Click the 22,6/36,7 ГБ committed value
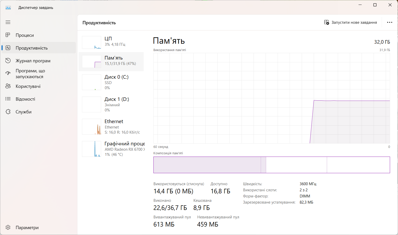Image resolution: width=398 pixels, height=235 pixels. click(170, 208)
